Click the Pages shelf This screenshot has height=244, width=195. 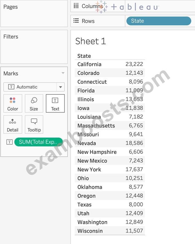tap(34, 13)
